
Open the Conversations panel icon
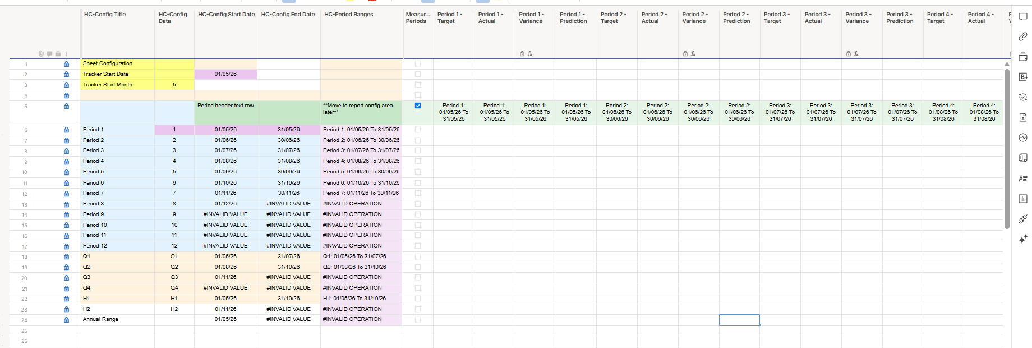[1023, 17]
